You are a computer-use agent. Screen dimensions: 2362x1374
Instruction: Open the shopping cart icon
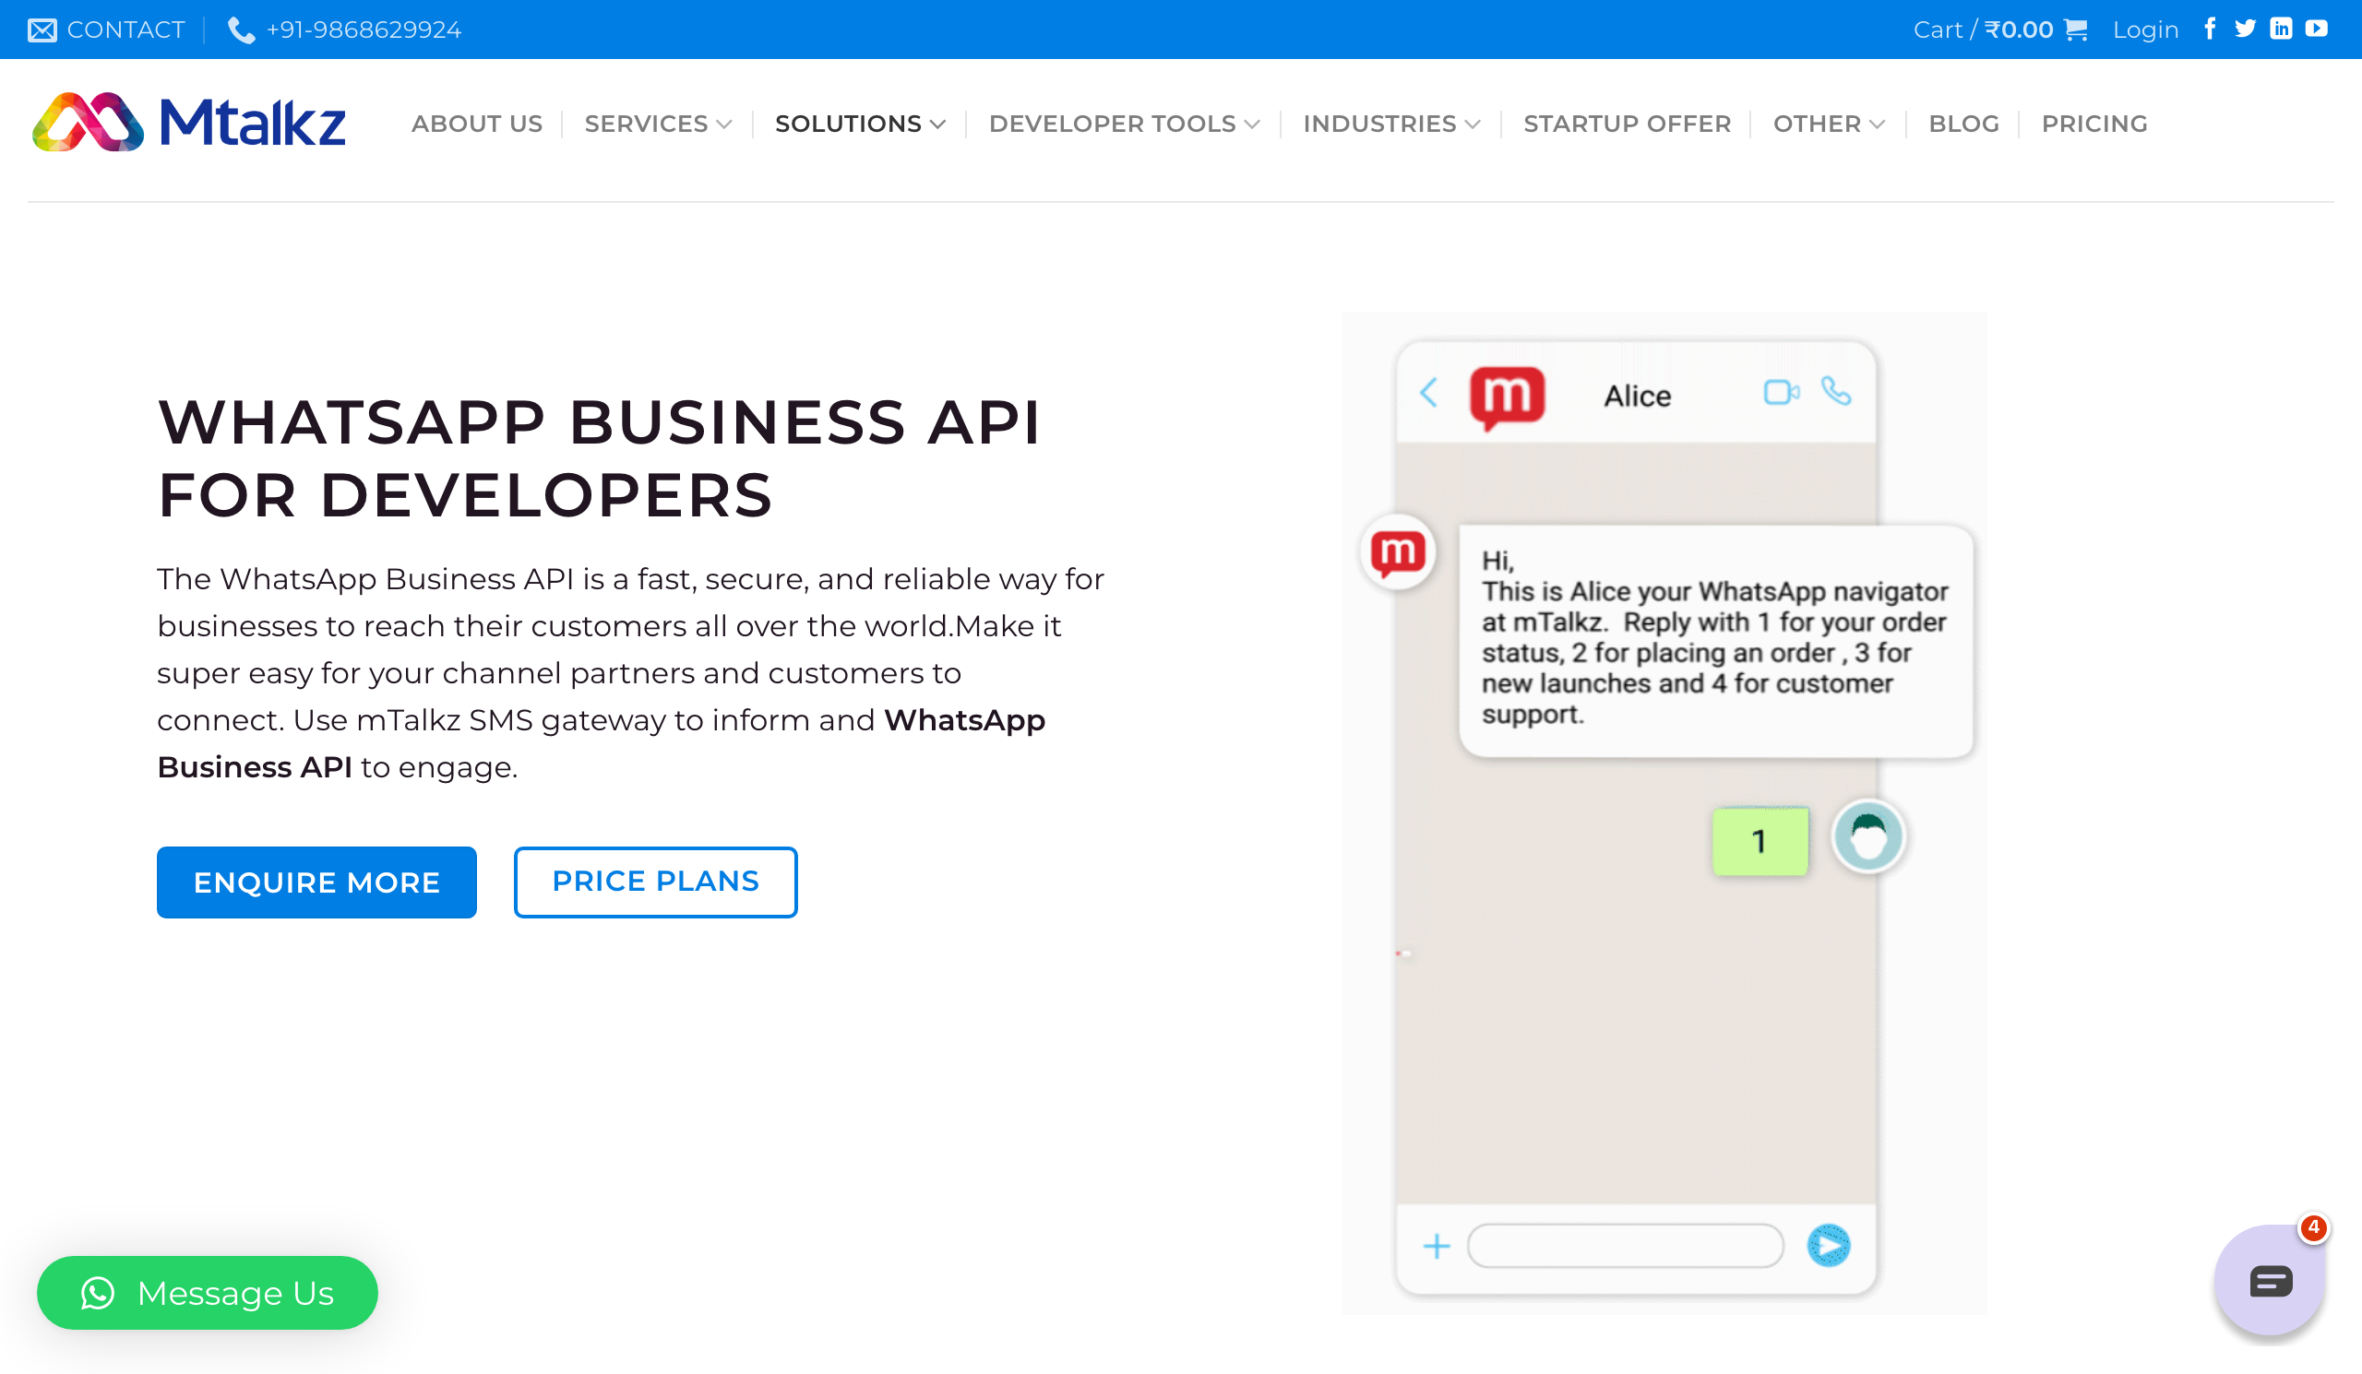pos(2075,30)
